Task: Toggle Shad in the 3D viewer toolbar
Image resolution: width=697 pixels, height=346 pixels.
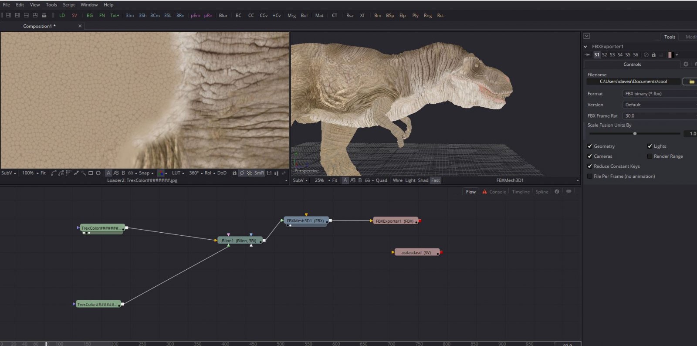Action: tap(423, 180)
